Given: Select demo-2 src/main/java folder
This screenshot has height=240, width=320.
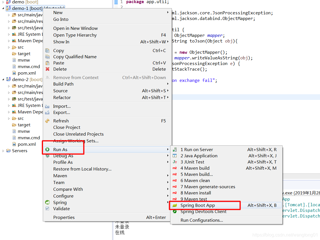Looking at the screenshot, I should tap(30, 86).
